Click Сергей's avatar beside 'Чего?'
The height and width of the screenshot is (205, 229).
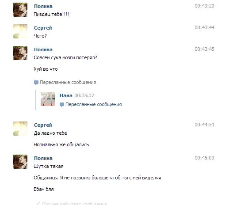tap(20, 31)
